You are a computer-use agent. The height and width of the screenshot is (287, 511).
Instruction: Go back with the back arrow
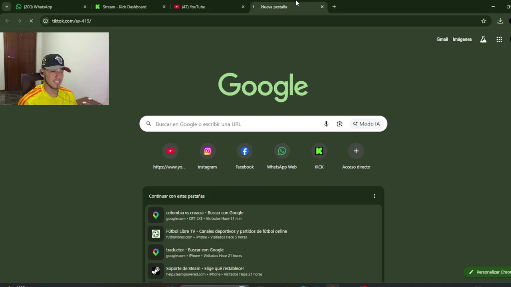[7, 21]
